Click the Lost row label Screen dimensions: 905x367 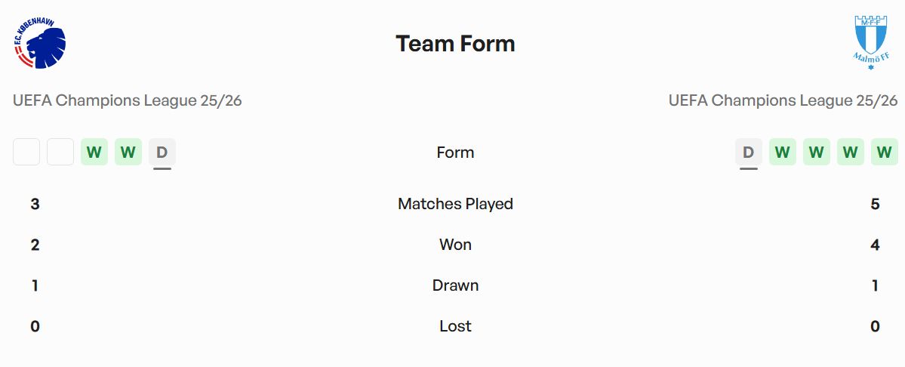[455, 326]
